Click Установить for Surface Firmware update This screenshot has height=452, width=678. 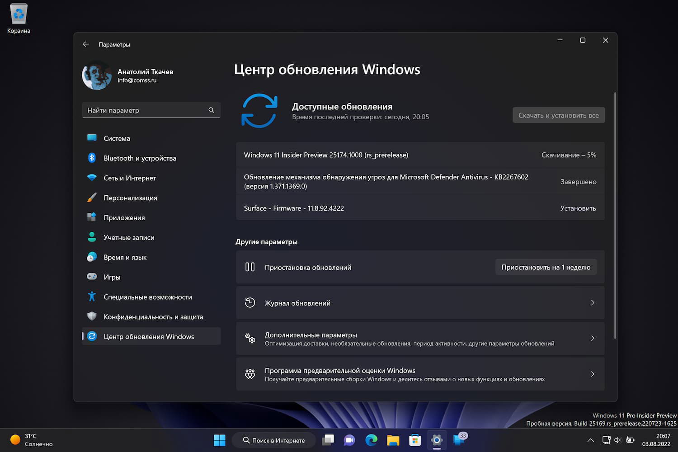coord(578,208)
